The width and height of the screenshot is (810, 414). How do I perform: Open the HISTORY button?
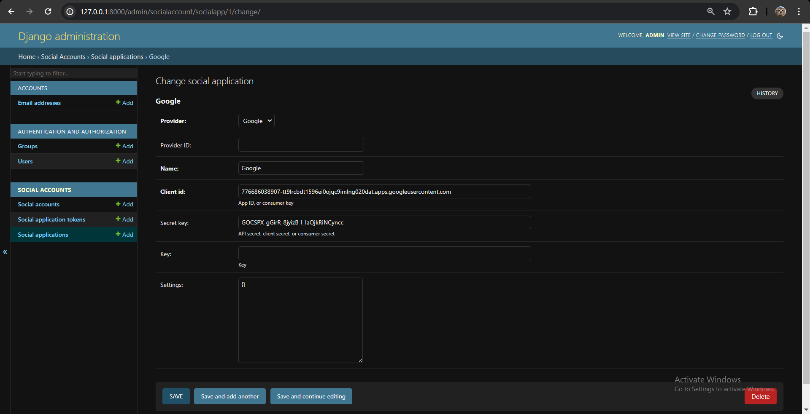[767, 93]
